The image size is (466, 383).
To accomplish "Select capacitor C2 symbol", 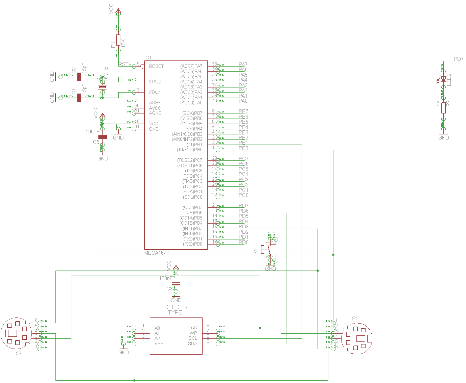I will tap(79, 77).
